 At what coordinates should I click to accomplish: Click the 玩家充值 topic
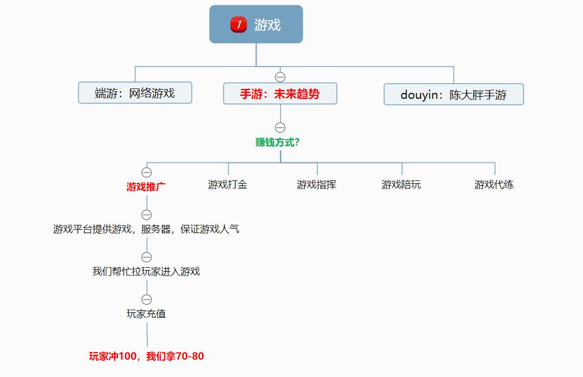(147, 314)
